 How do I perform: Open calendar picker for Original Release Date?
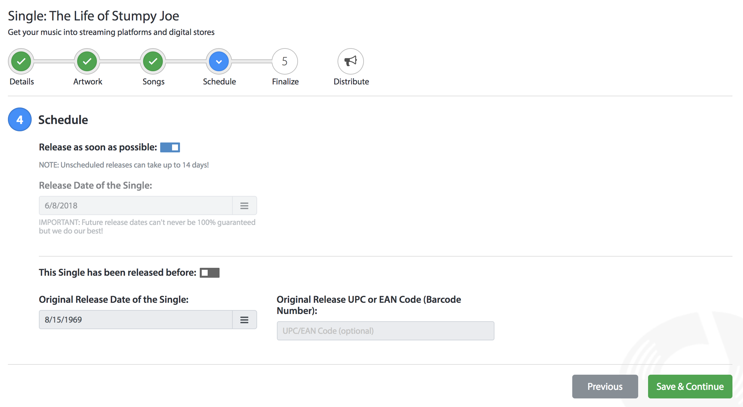coord(244,320)
